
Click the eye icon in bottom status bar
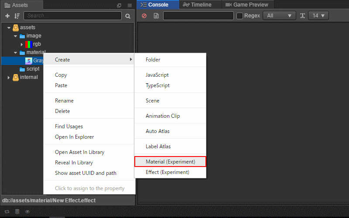27,211
